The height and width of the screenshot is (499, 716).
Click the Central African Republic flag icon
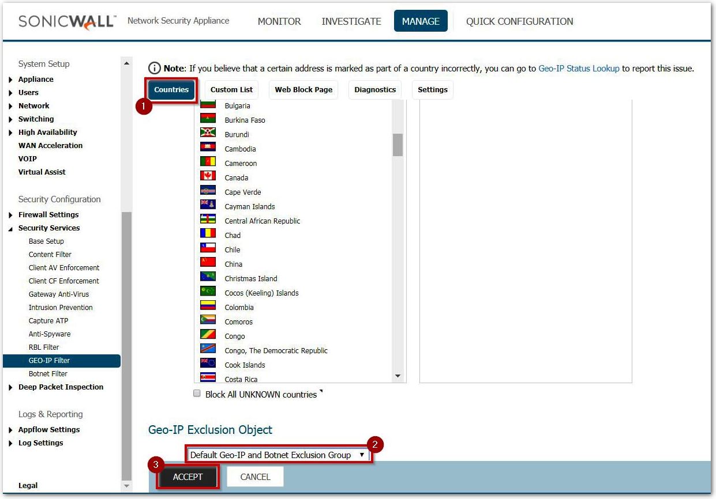(x=208, y=219)
